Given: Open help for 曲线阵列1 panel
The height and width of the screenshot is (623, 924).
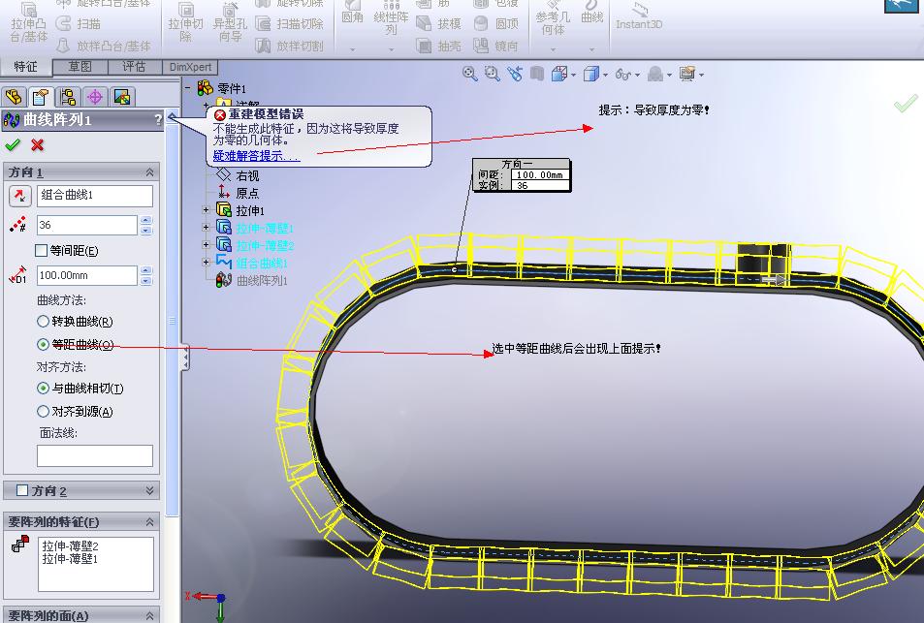Looking at the screenshot, I should (158, 119).
